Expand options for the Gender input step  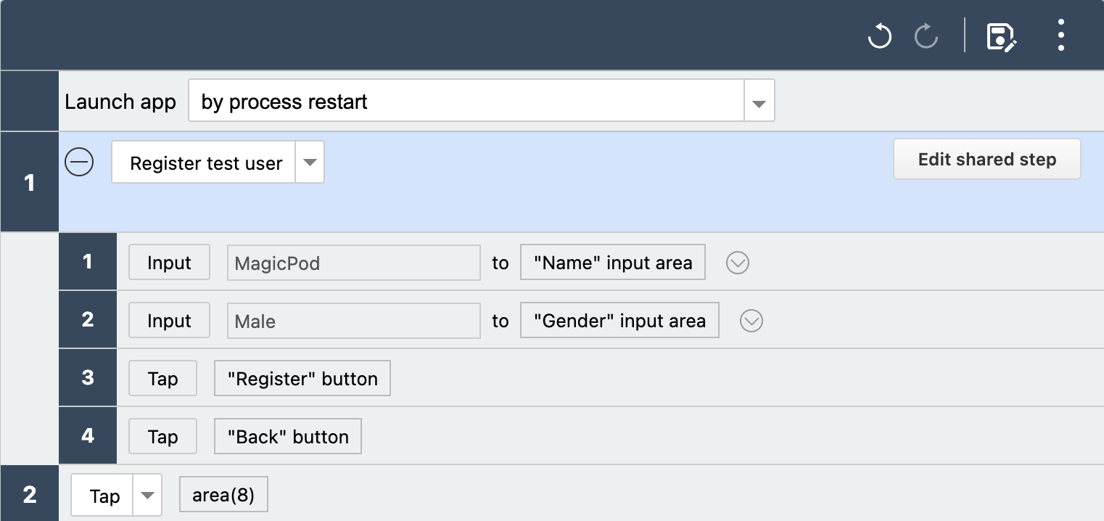point(751,321)
